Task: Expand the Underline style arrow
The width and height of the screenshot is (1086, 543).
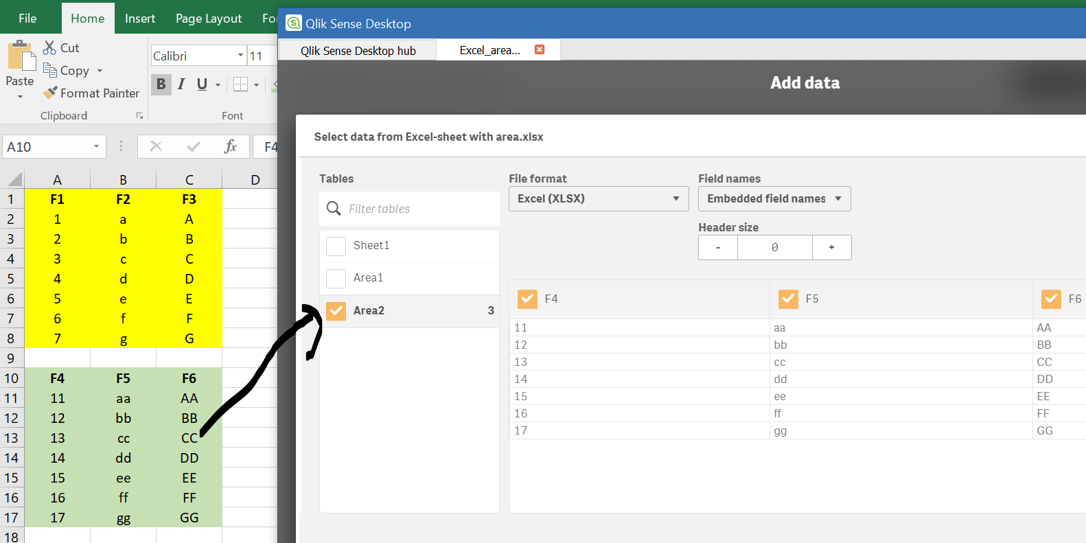Action: 218,85
